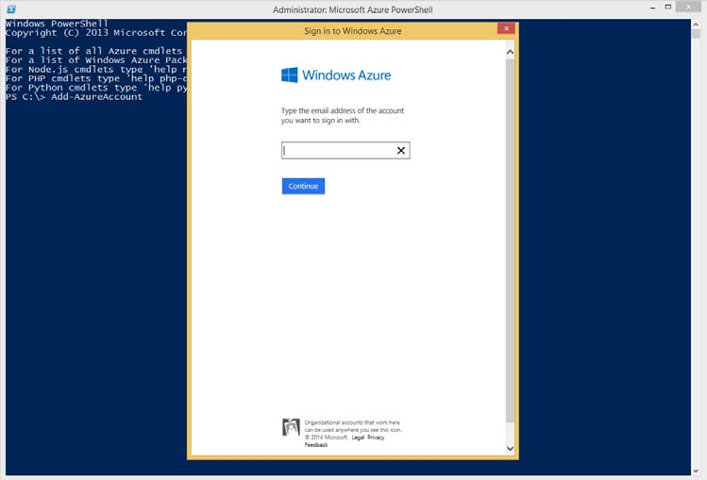Click the Administrator: Microsoft Azure PowerShell title
Viewport: 707px width, 480px height.
tap(351, 8)
